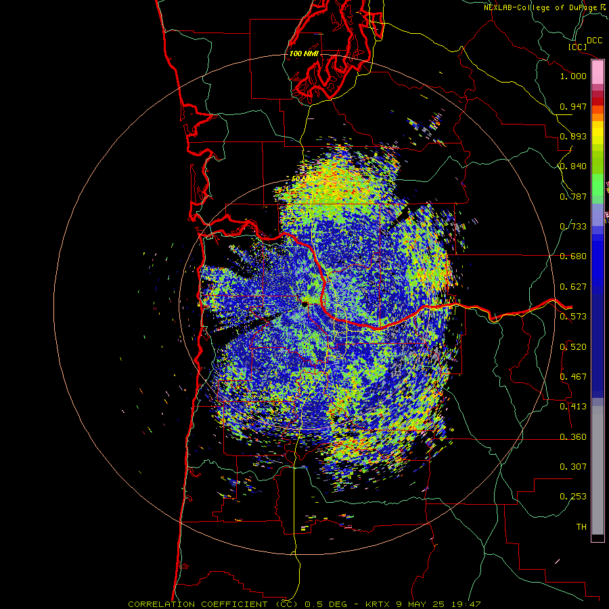Select the 0.253 scale value
The image size is (609, 609).
click(573, 497)
